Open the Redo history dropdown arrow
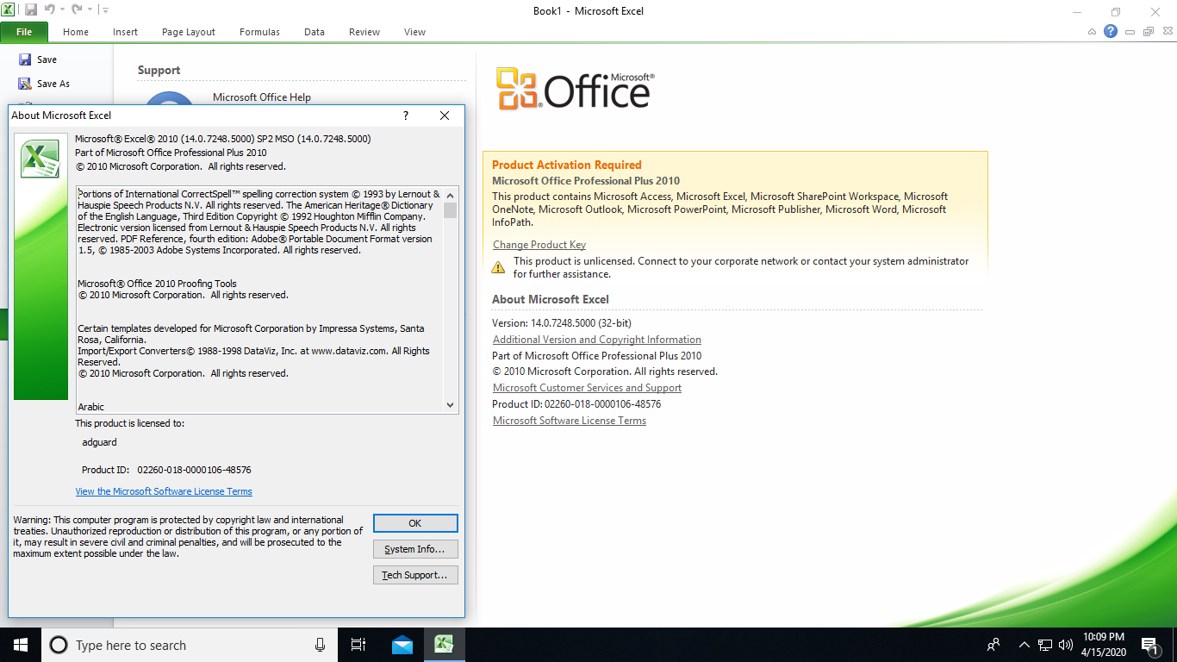 click(x=89, y=10)
